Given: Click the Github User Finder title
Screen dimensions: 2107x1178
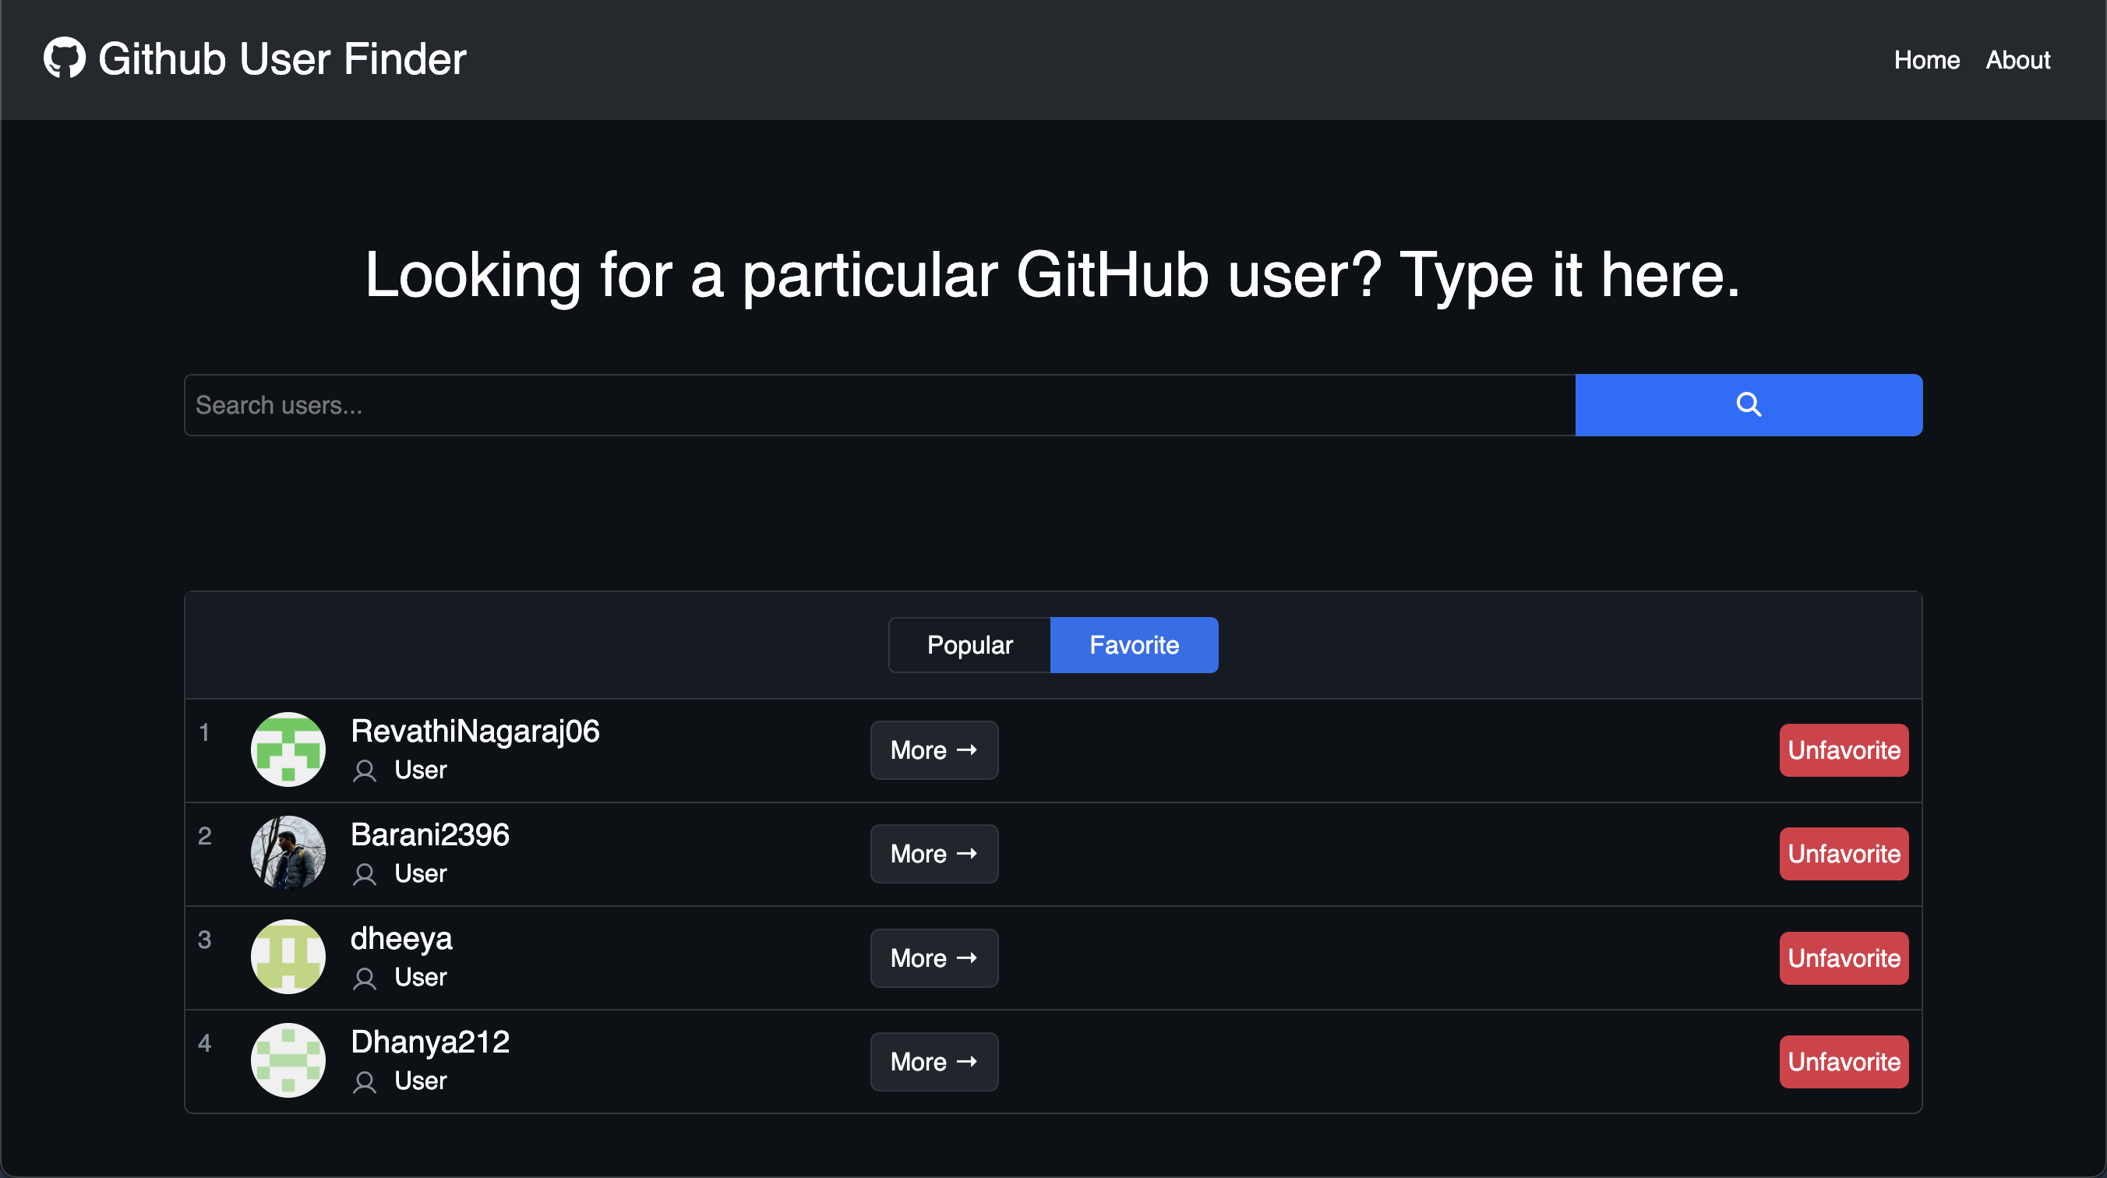Looking at the screenshot, I should coord(282,59).
